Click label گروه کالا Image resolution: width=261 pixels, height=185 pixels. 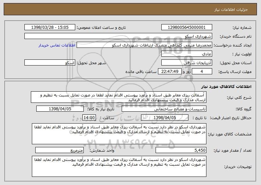coord(243,109)
